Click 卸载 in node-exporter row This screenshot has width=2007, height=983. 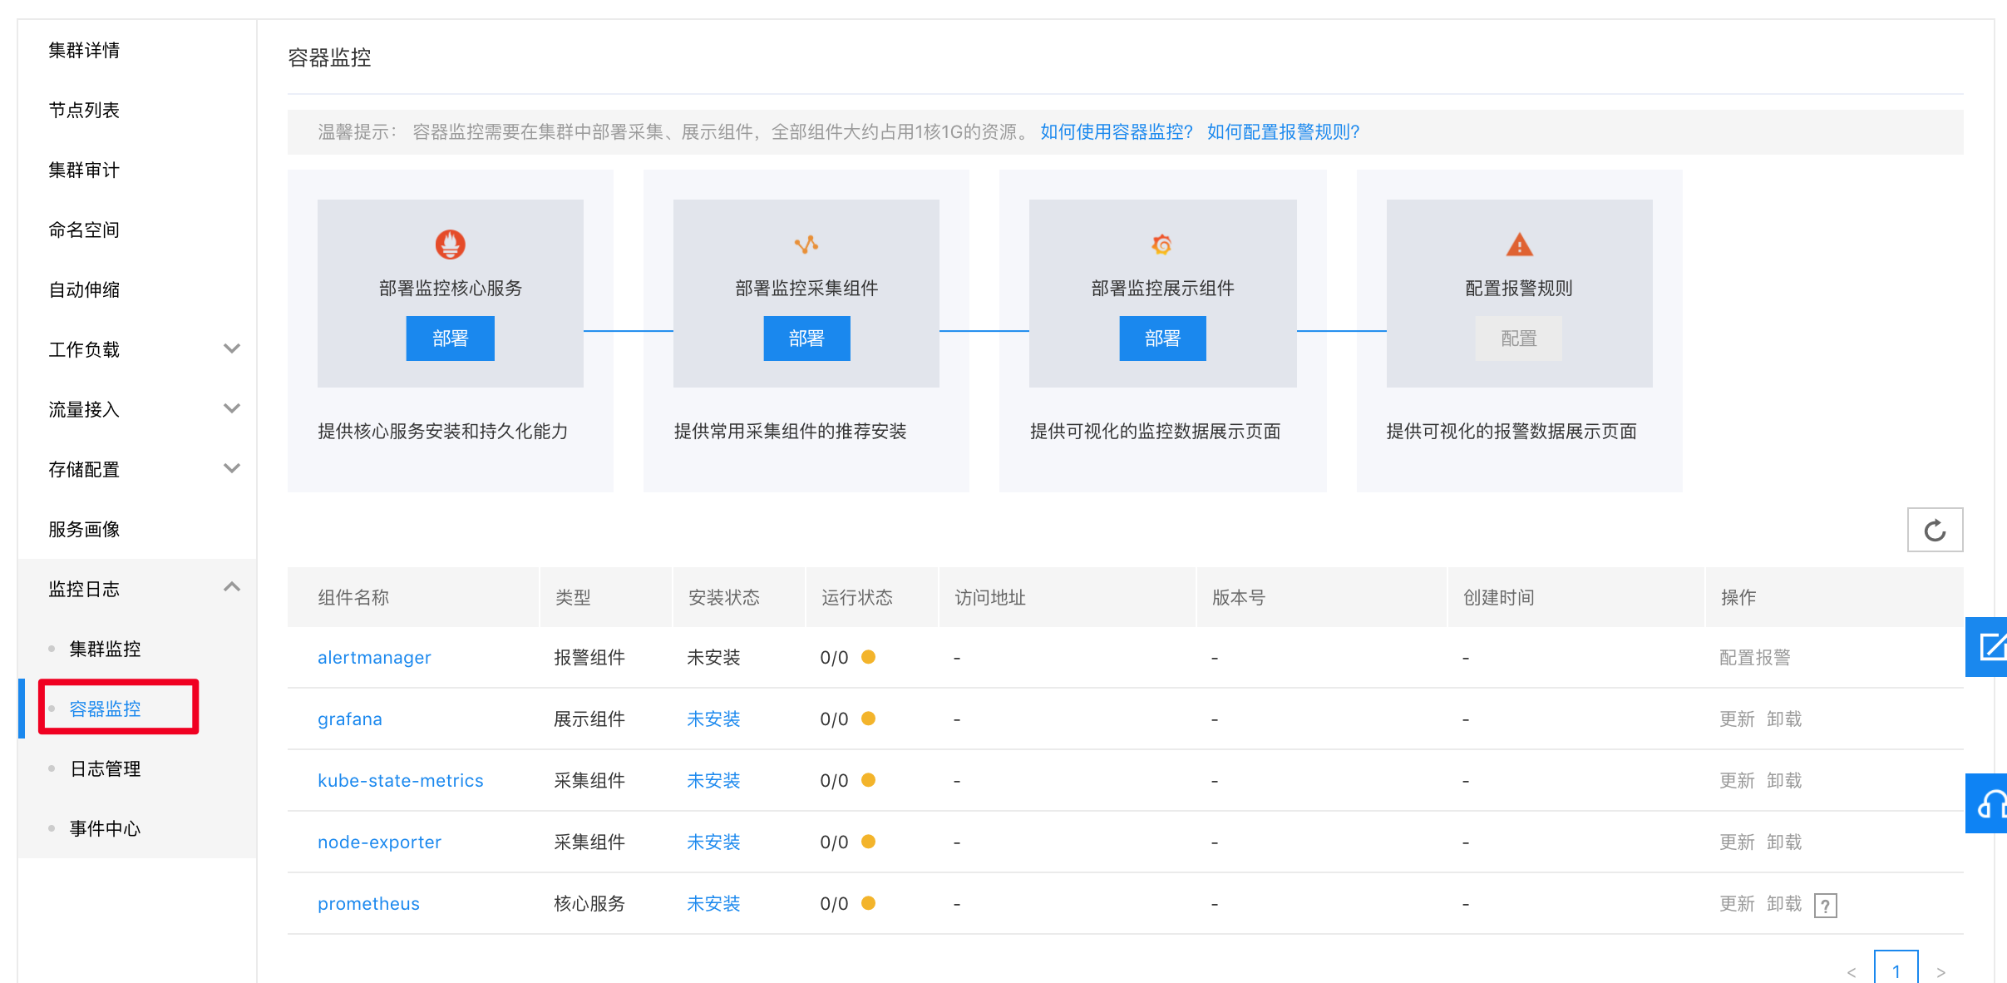(x=1784, y=842)
